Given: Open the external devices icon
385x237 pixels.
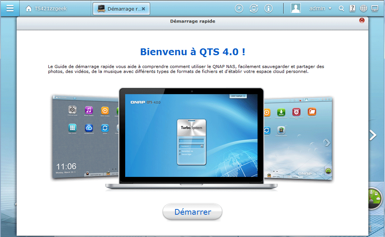Looking at the screenshot, I should 254,9.
